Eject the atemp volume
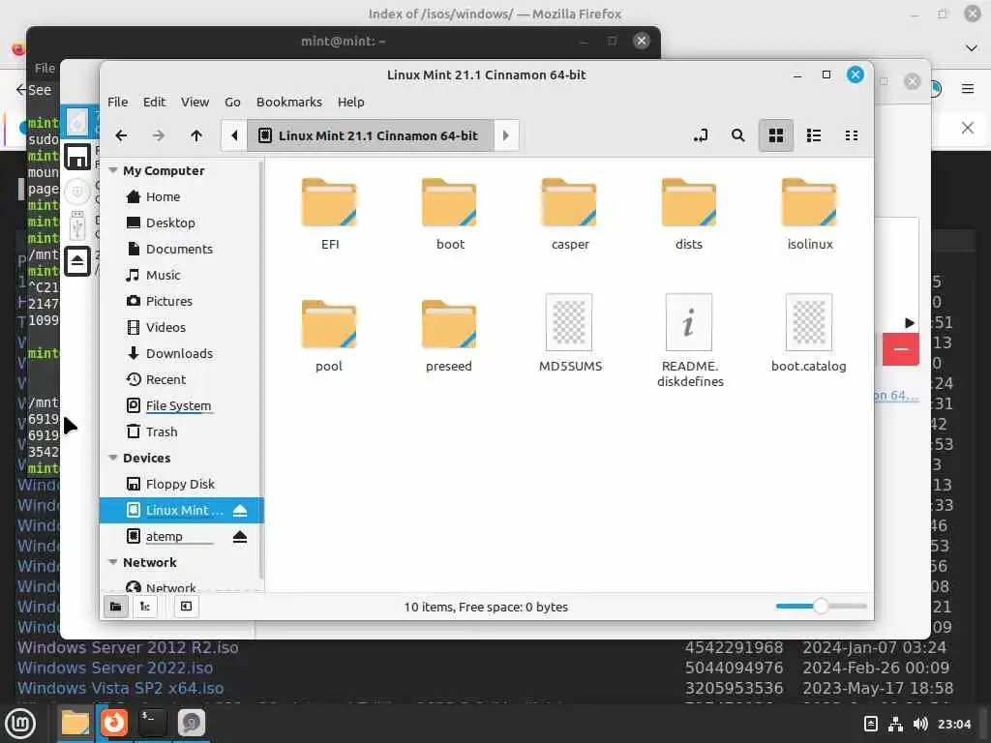This screenshot has height=743, width=991. tap(240, 536)
